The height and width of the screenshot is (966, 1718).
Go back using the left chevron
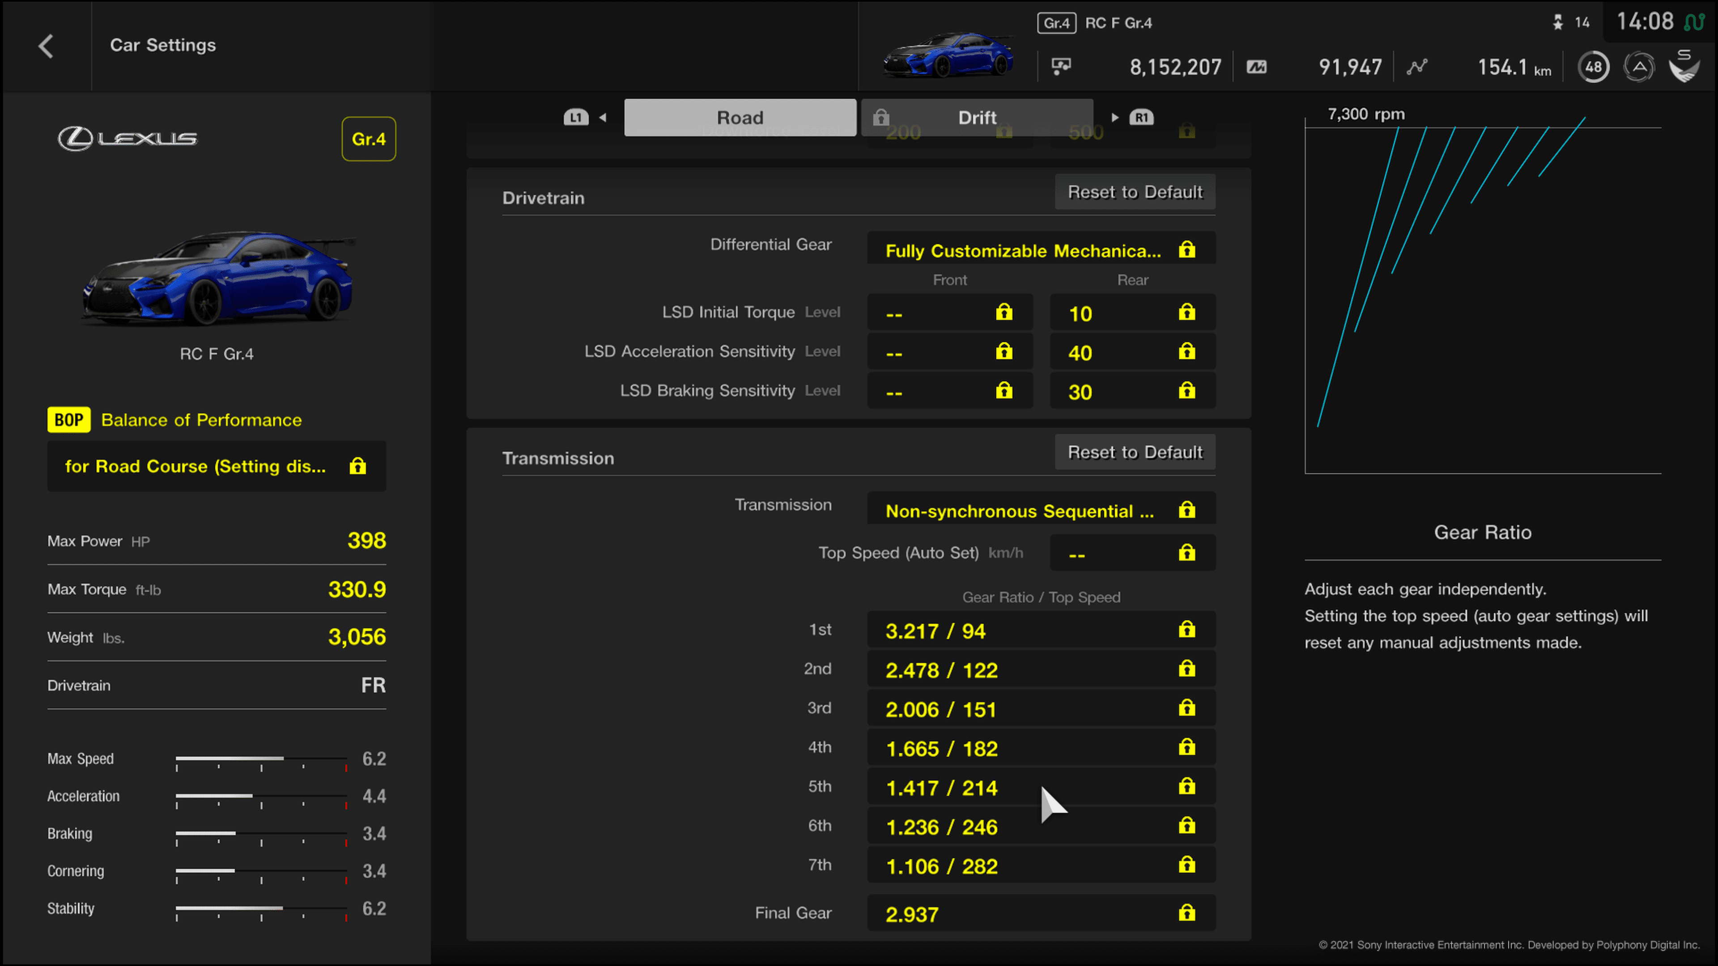coord(45,46)
